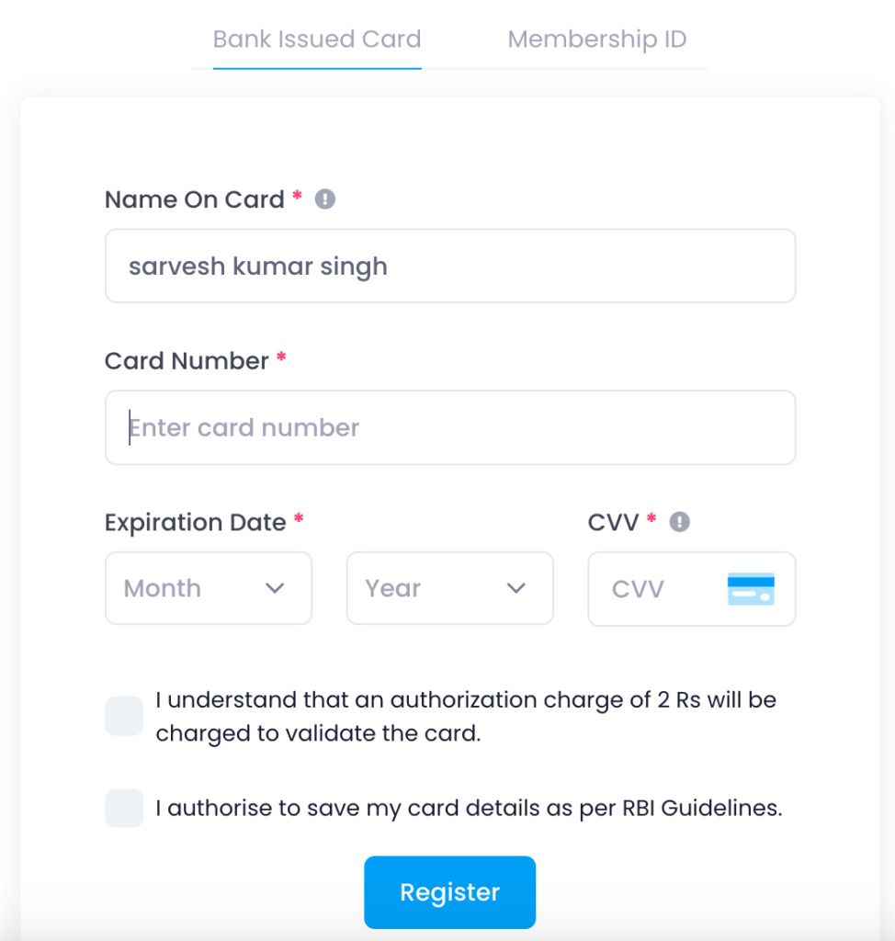Open the Year expiration dropdown

pyautogui.click(x=449, y=588)
